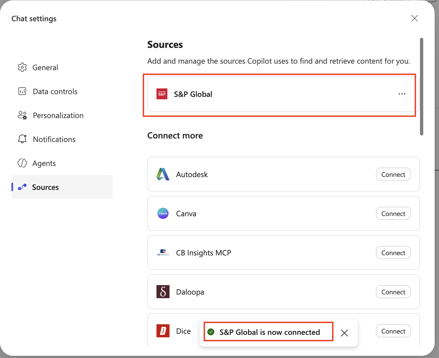Switch to the Agents section

tap(62, 163)
